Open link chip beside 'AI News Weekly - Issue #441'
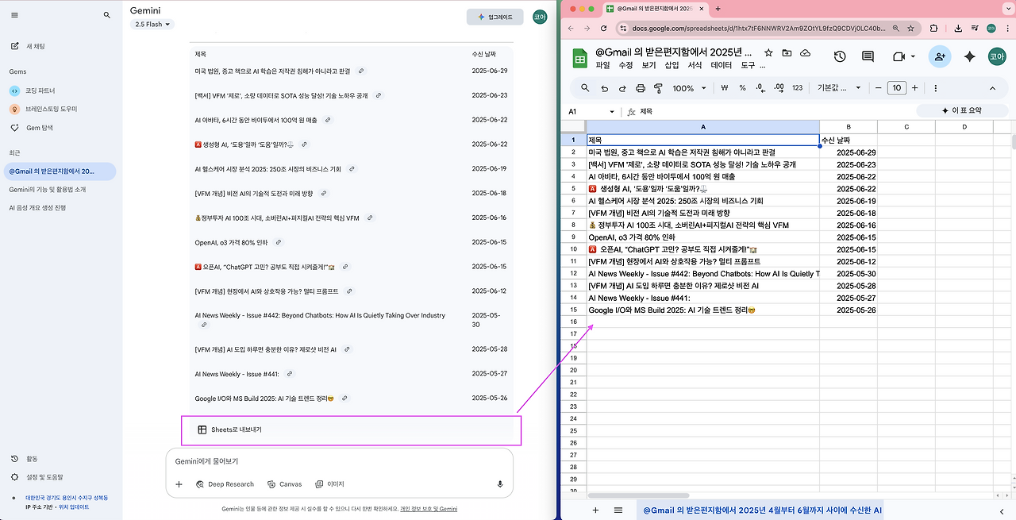This screenshot has width=1016, height=520. 290,374
